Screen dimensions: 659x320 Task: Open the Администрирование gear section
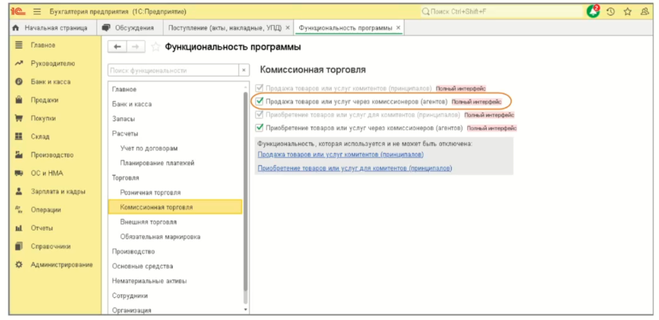pos(61,264)
